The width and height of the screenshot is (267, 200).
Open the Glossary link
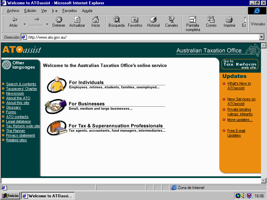point(13,107)
